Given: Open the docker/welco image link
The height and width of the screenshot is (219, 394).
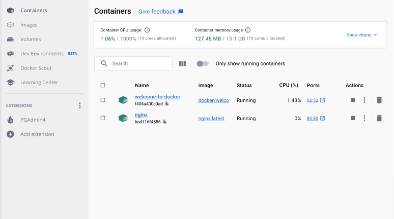Looking at the screenshot, I should tap(214, 100).
